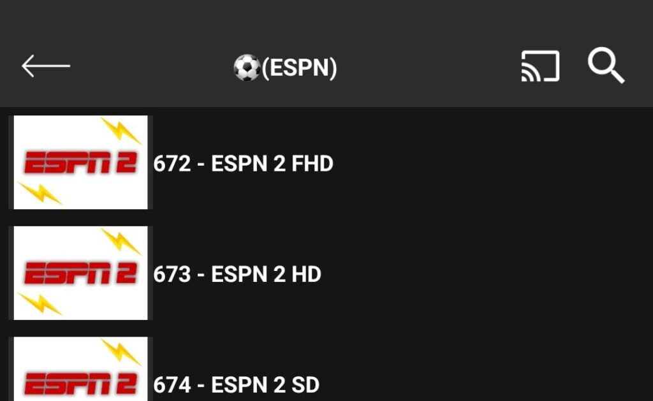Open the ESPN 2 SD channel thumbnail
653x401 pixels.
(80, 370)
